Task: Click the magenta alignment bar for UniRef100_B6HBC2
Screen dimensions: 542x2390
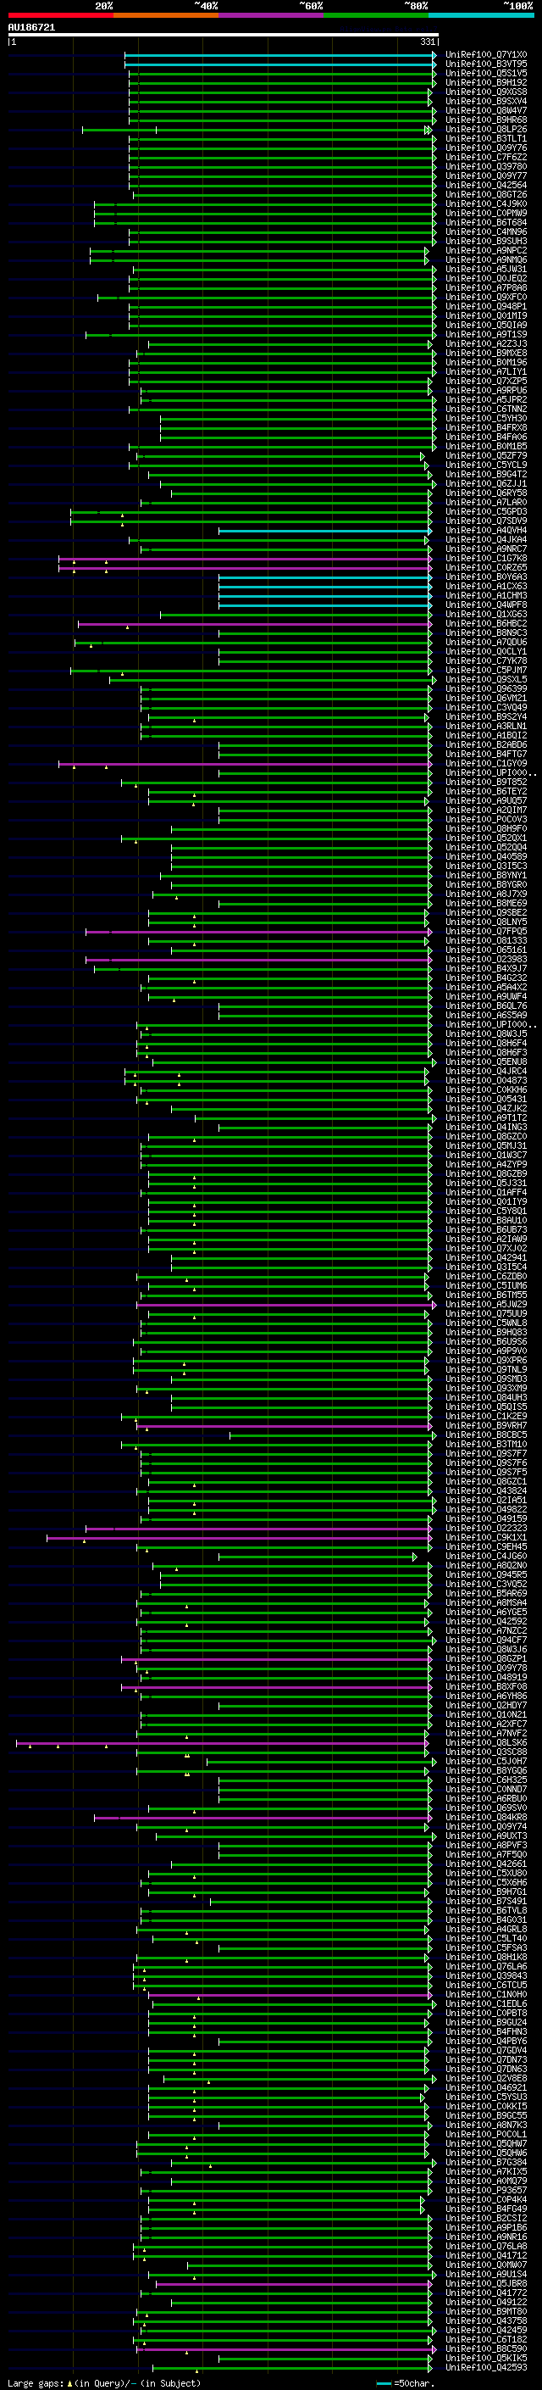Action: point(254,623)
